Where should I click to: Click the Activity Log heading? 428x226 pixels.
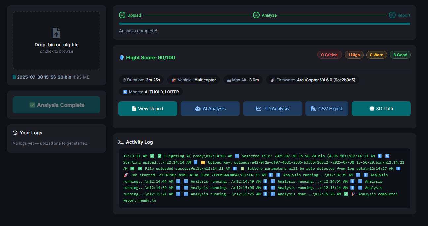pyautogui.click(x=139, y=142)
